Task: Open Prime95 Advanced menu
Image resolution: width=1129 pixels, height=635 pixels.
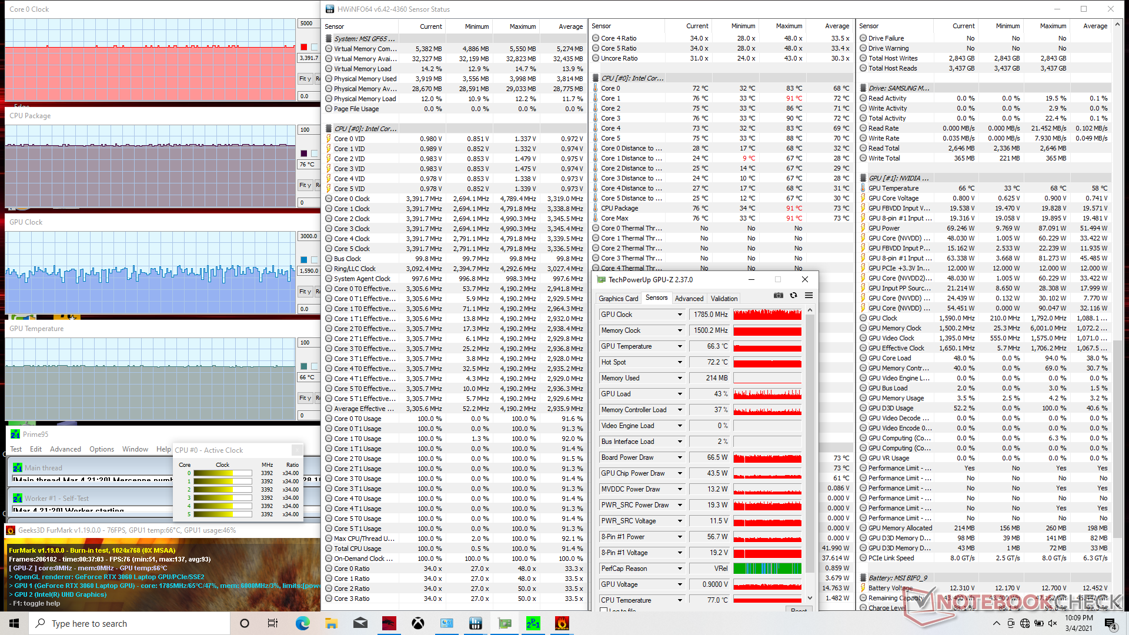Action: coord(65,449)
